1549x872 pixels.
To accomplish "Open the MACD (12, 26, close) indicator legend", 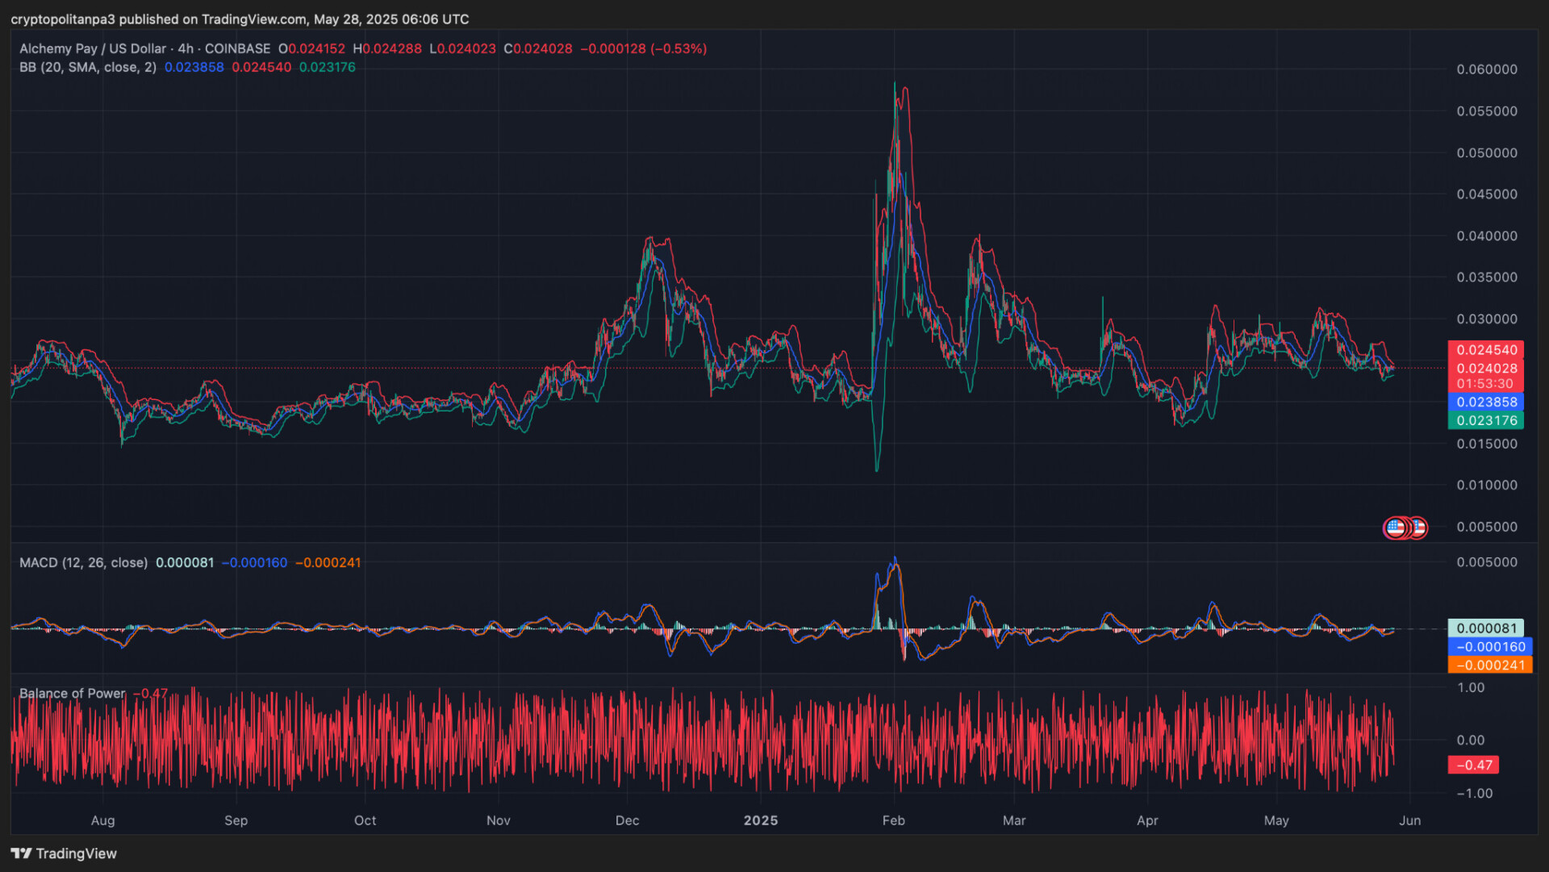I will tap(83, 563).
